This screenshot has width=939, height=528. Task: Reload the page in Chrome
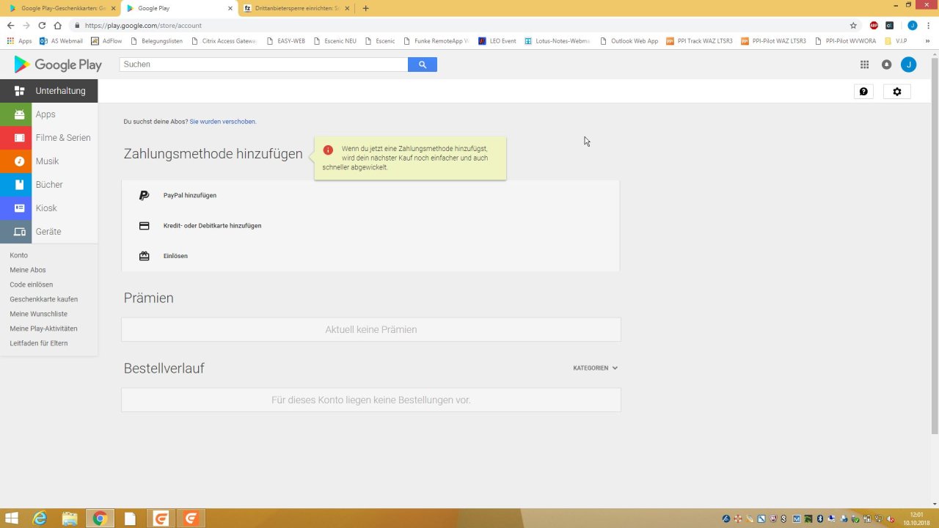click(x=42, y=26)
